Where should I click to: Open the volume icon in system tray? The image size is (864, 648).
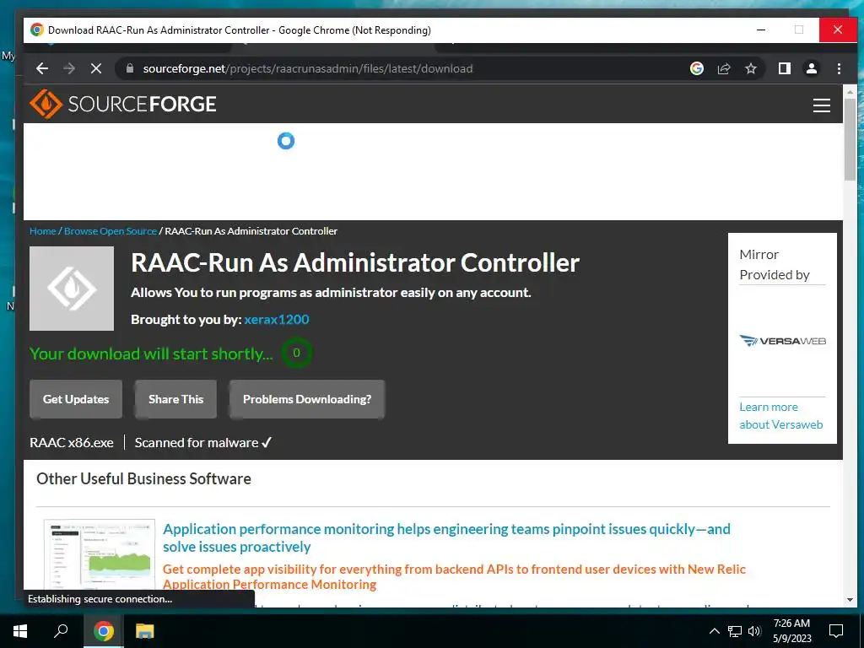click(754, 631)
